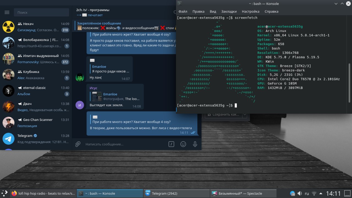Click the CPU: Intel Core2 Duo line
352x198 pixels.
click(x=299, y=79)
